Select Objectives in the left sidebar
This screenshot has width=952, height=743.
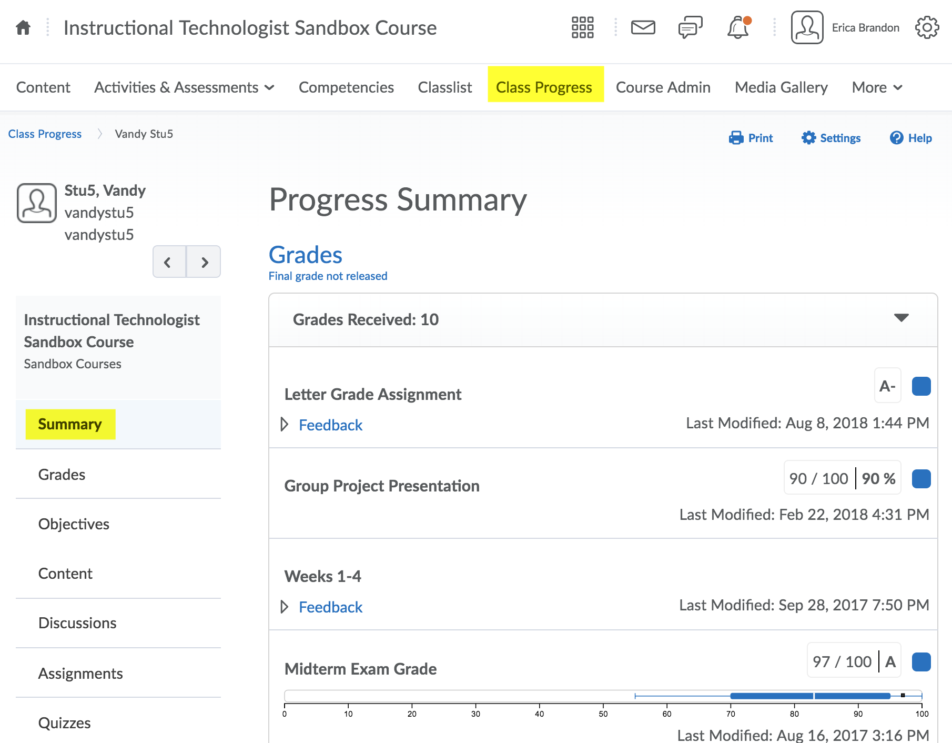coord(74,524)
